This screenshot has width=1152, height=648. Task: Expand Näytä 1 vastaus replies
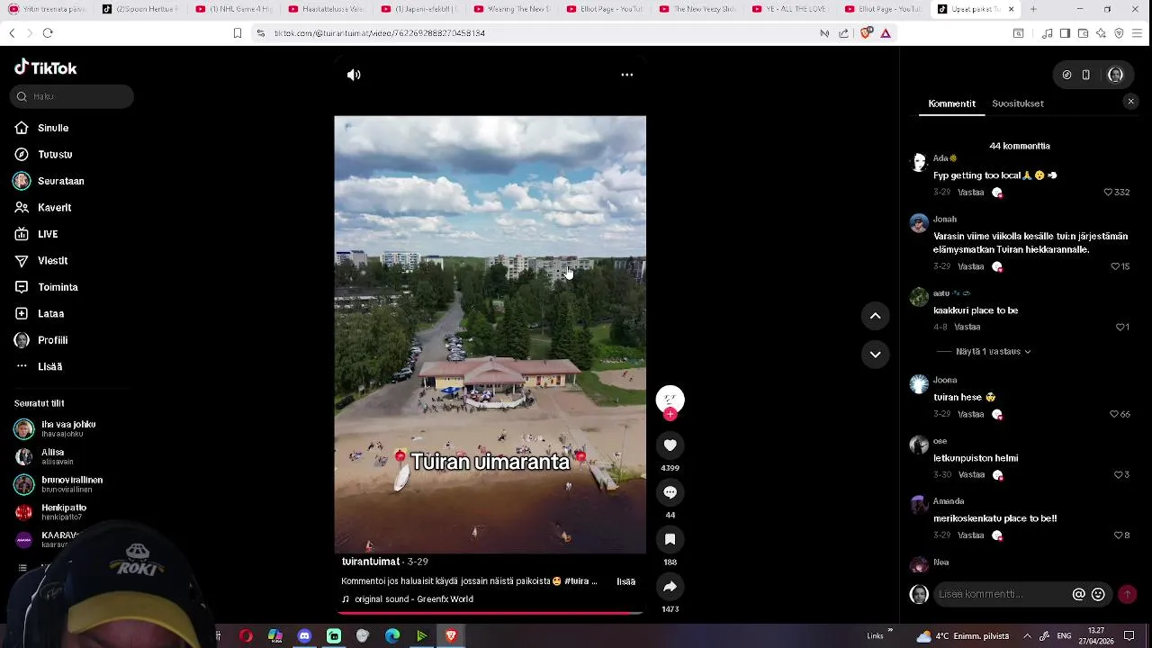[x=994, y=352]
